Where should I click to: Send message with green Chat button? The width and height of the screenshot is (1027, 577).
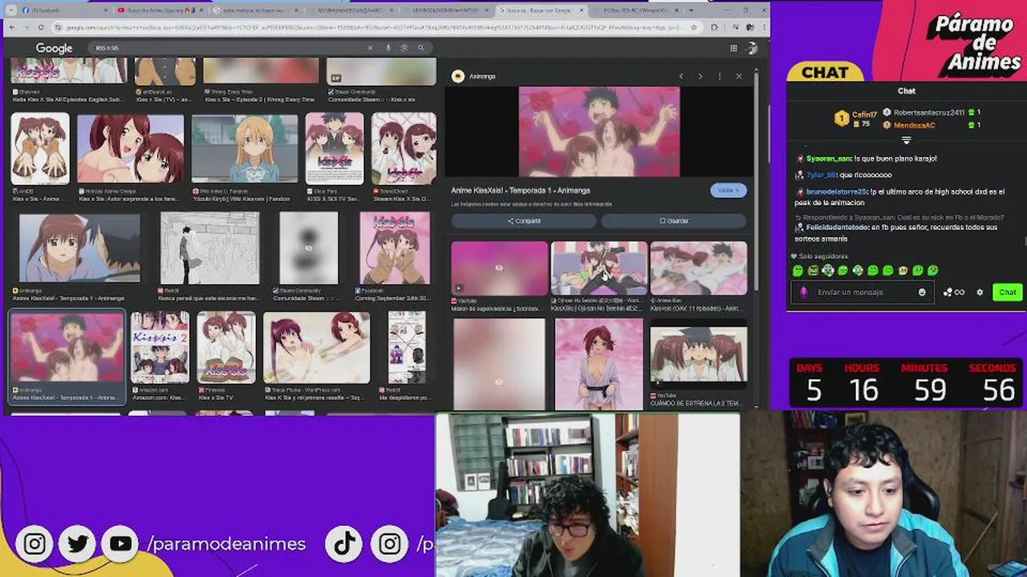click(x=1008, y=293)
